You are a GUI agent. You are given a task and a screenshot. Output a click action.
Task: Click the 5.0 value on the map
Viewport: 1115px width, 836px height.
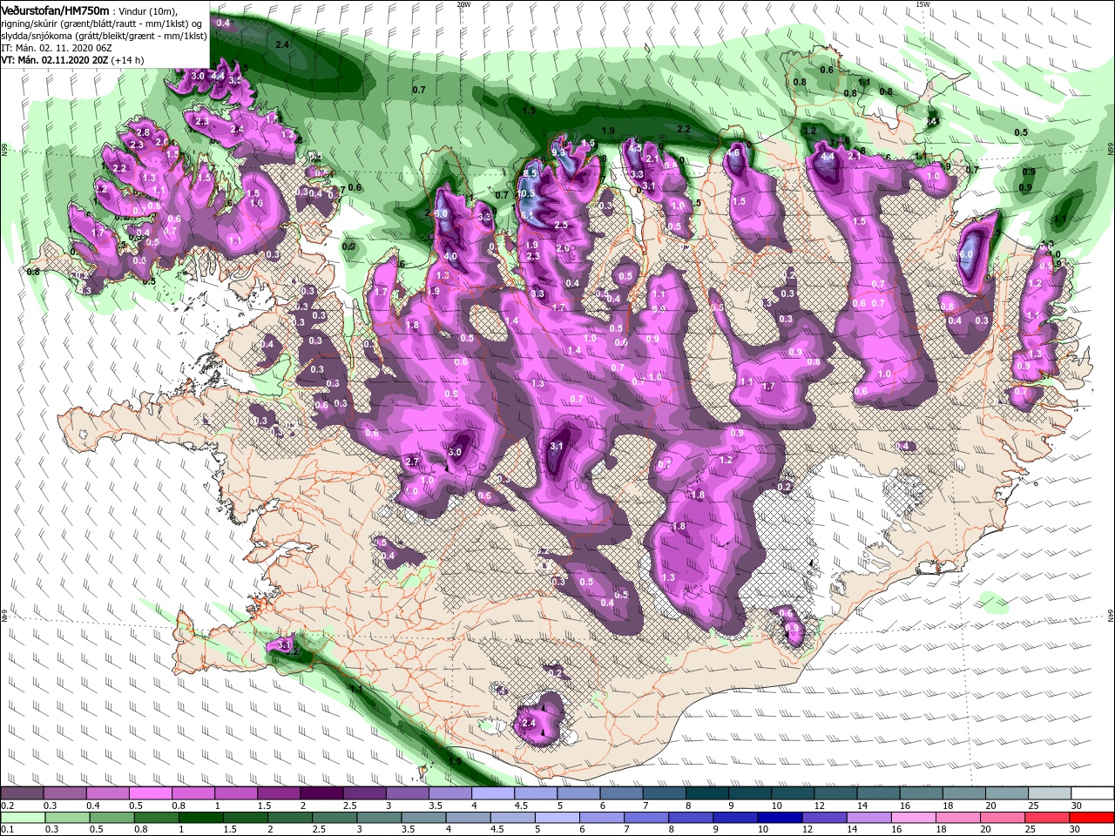tap(455, 453)
